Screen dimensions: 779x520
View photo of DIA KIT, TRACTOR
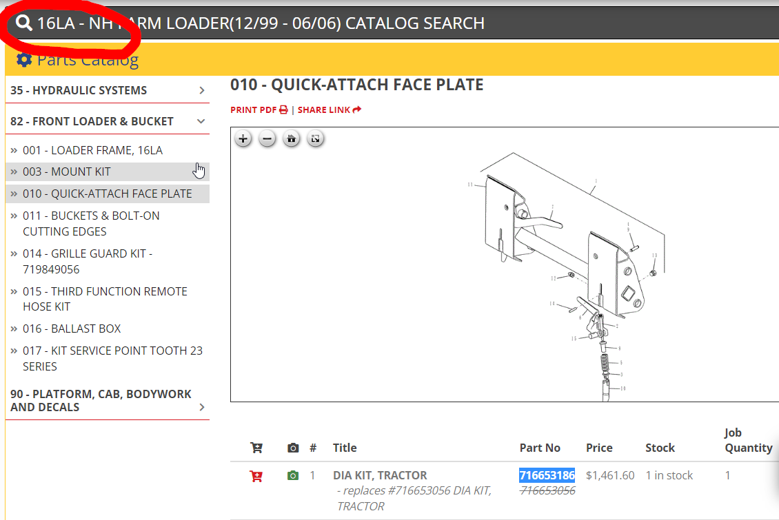(x=293, y=475)
